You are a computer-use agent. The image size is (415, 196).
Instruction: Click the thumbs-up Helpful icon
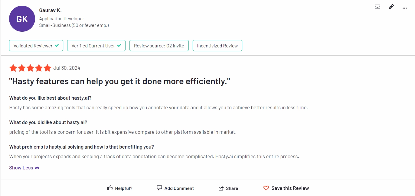(x=110, y=188)
